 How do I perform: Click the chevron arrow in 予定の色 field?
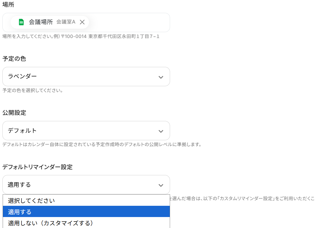tap(161, 77)
